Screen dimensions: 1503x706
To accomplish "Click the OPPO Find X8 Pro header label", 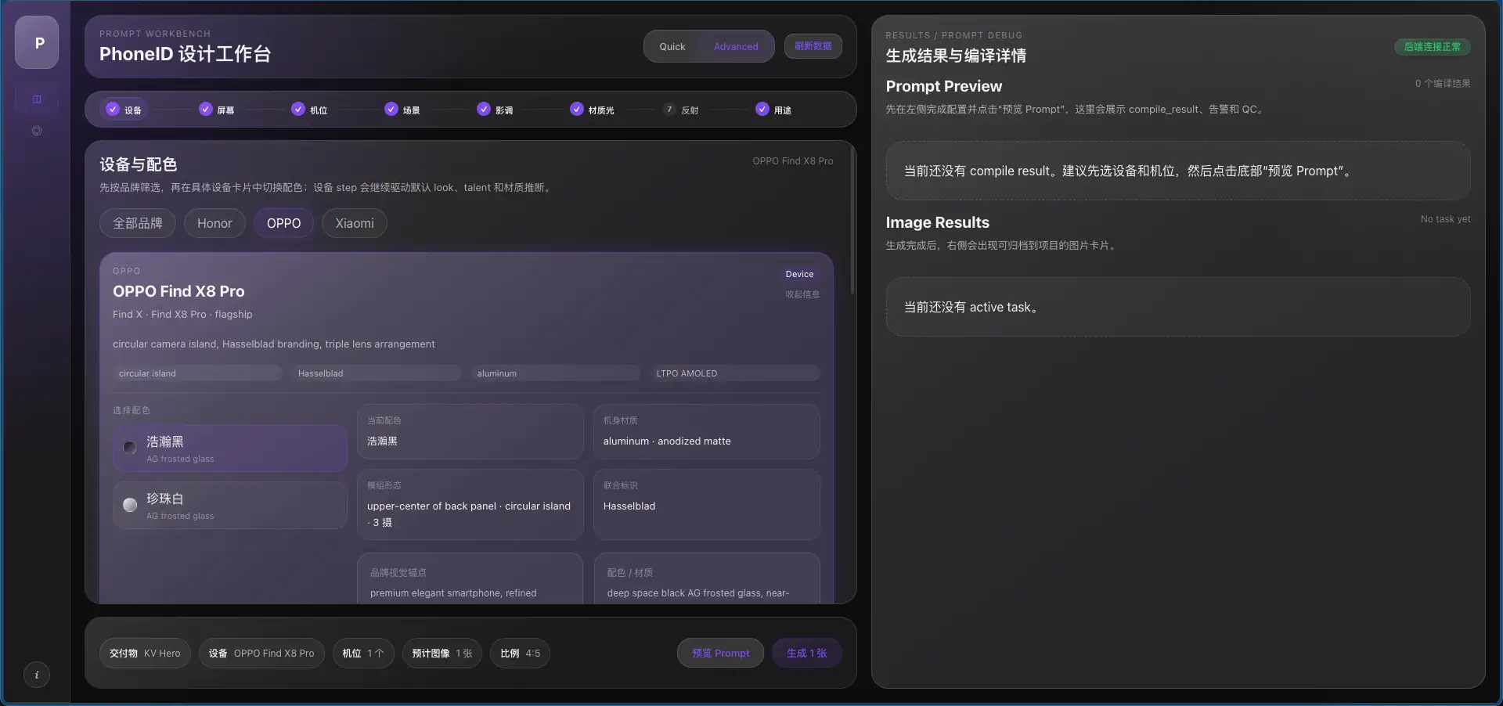I will click(x=792, y=160).
